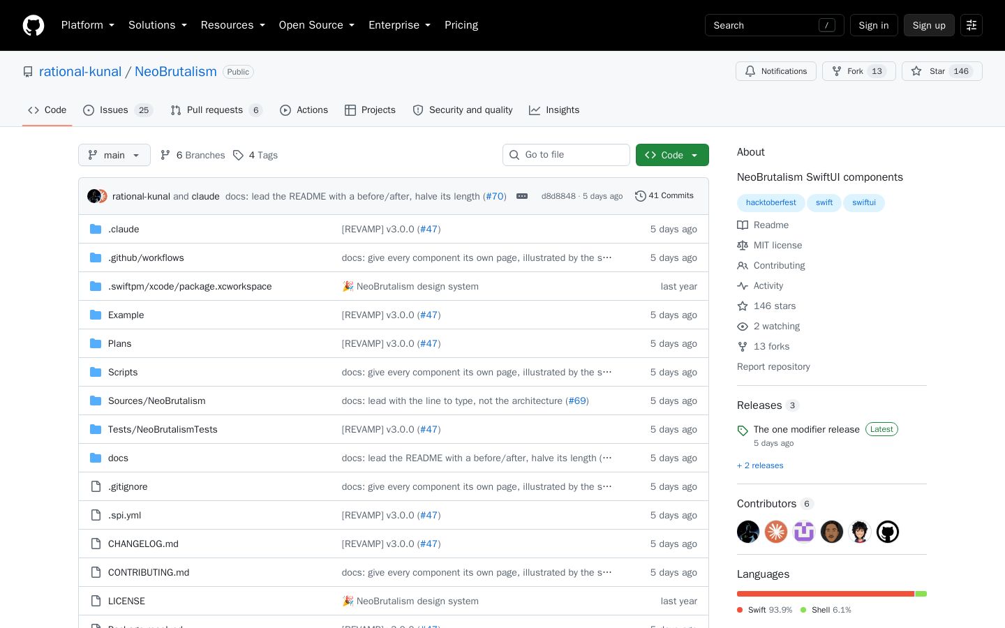1005x628 pixels.
Task: Click the Sign in button
Action: tap(874, 25)
